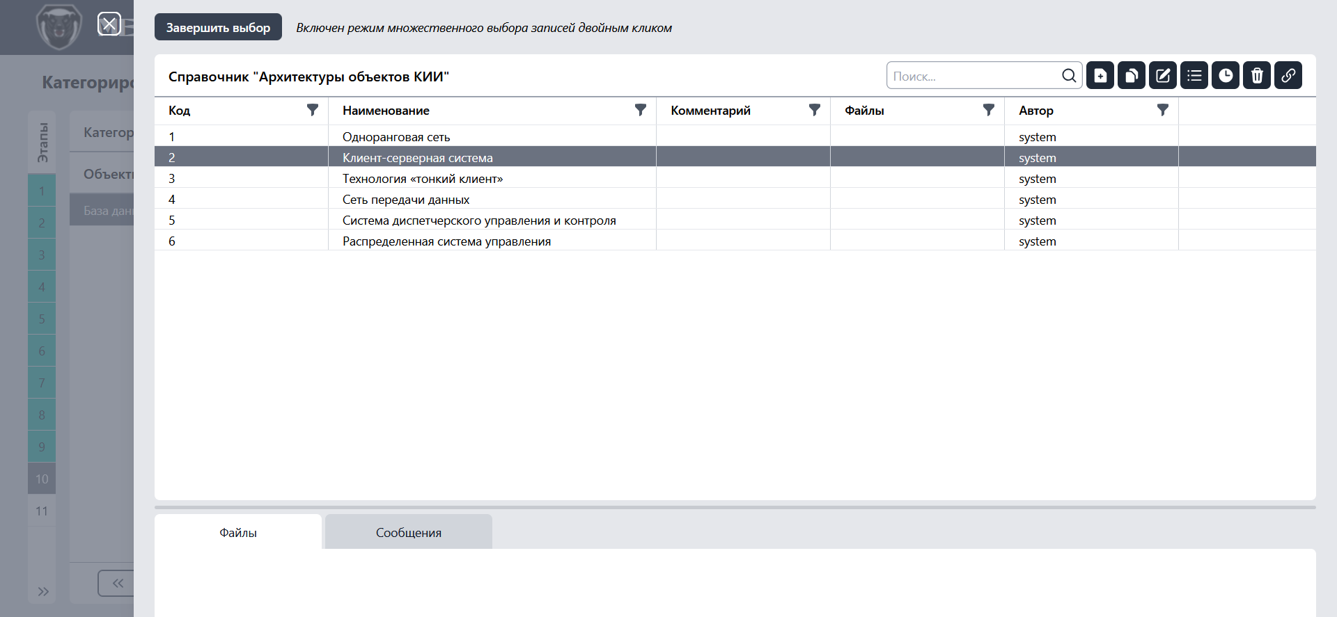This screenshot has height=617, width=1337.
Task: Select the Технология «тонкий клиент» row
Action: pos(422,179)
